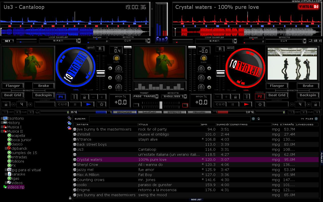Toggle the left deck bass kill button

click(110, 87)
